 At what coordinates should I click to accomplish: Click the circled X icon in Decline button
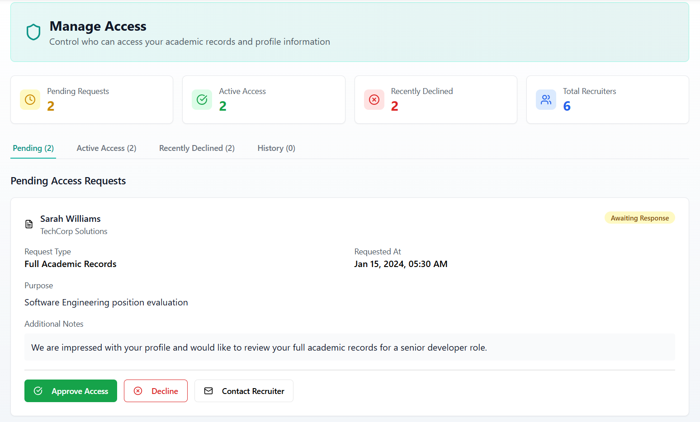point(138,391)
